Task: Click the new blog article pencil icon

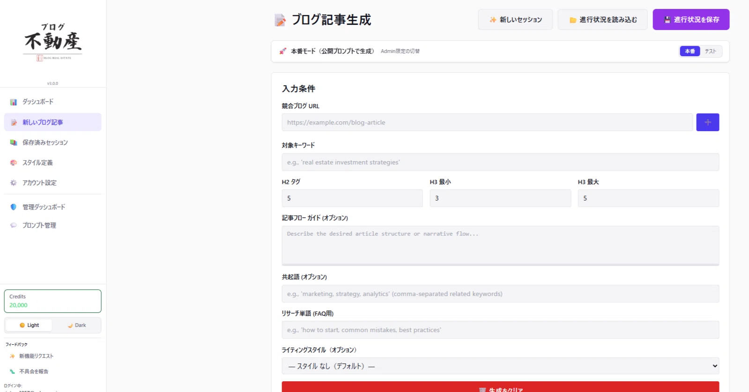Action: 14,122
